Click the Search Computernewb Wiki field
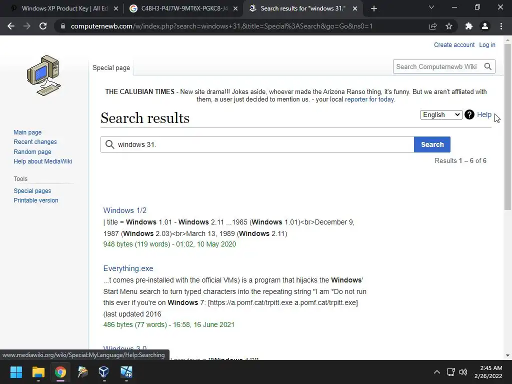 pos(437,66)
